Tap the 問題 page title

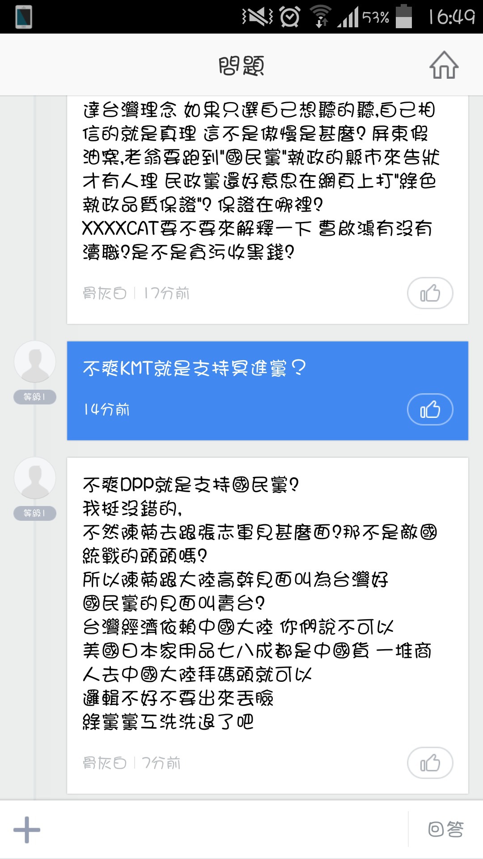tap(241, 65)
